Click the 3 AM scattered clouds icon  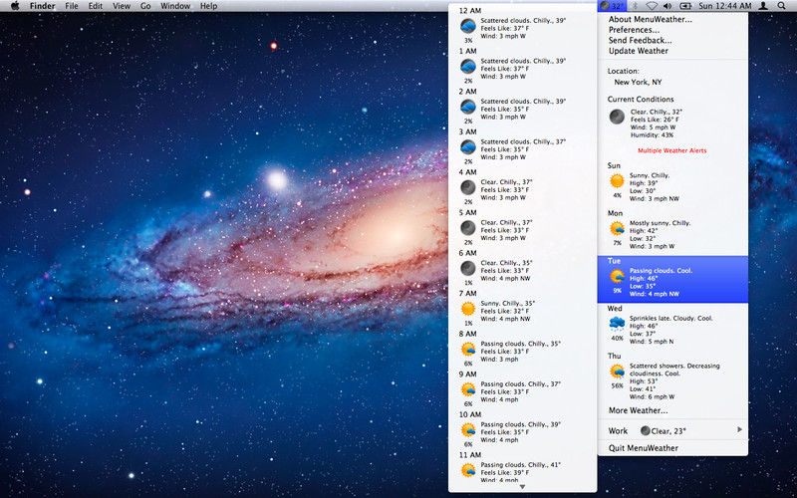pos(468,147)
